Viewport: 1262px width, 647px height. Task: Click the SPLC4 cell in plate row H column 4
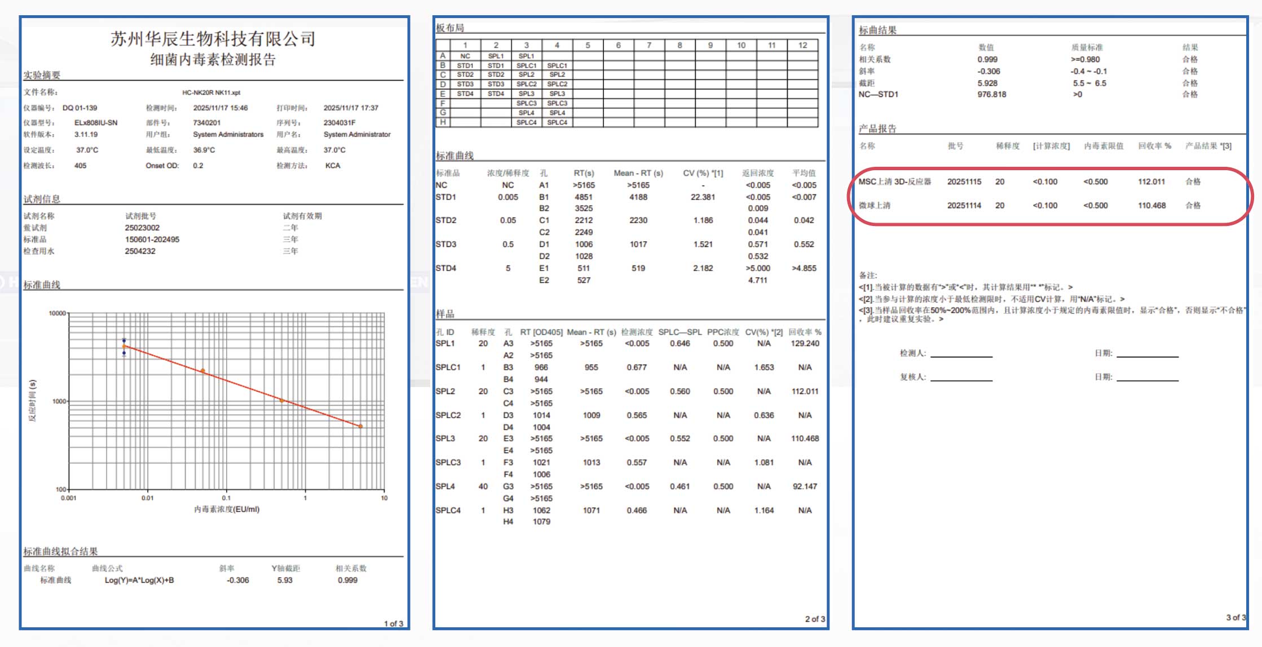(x=557, y=122)
